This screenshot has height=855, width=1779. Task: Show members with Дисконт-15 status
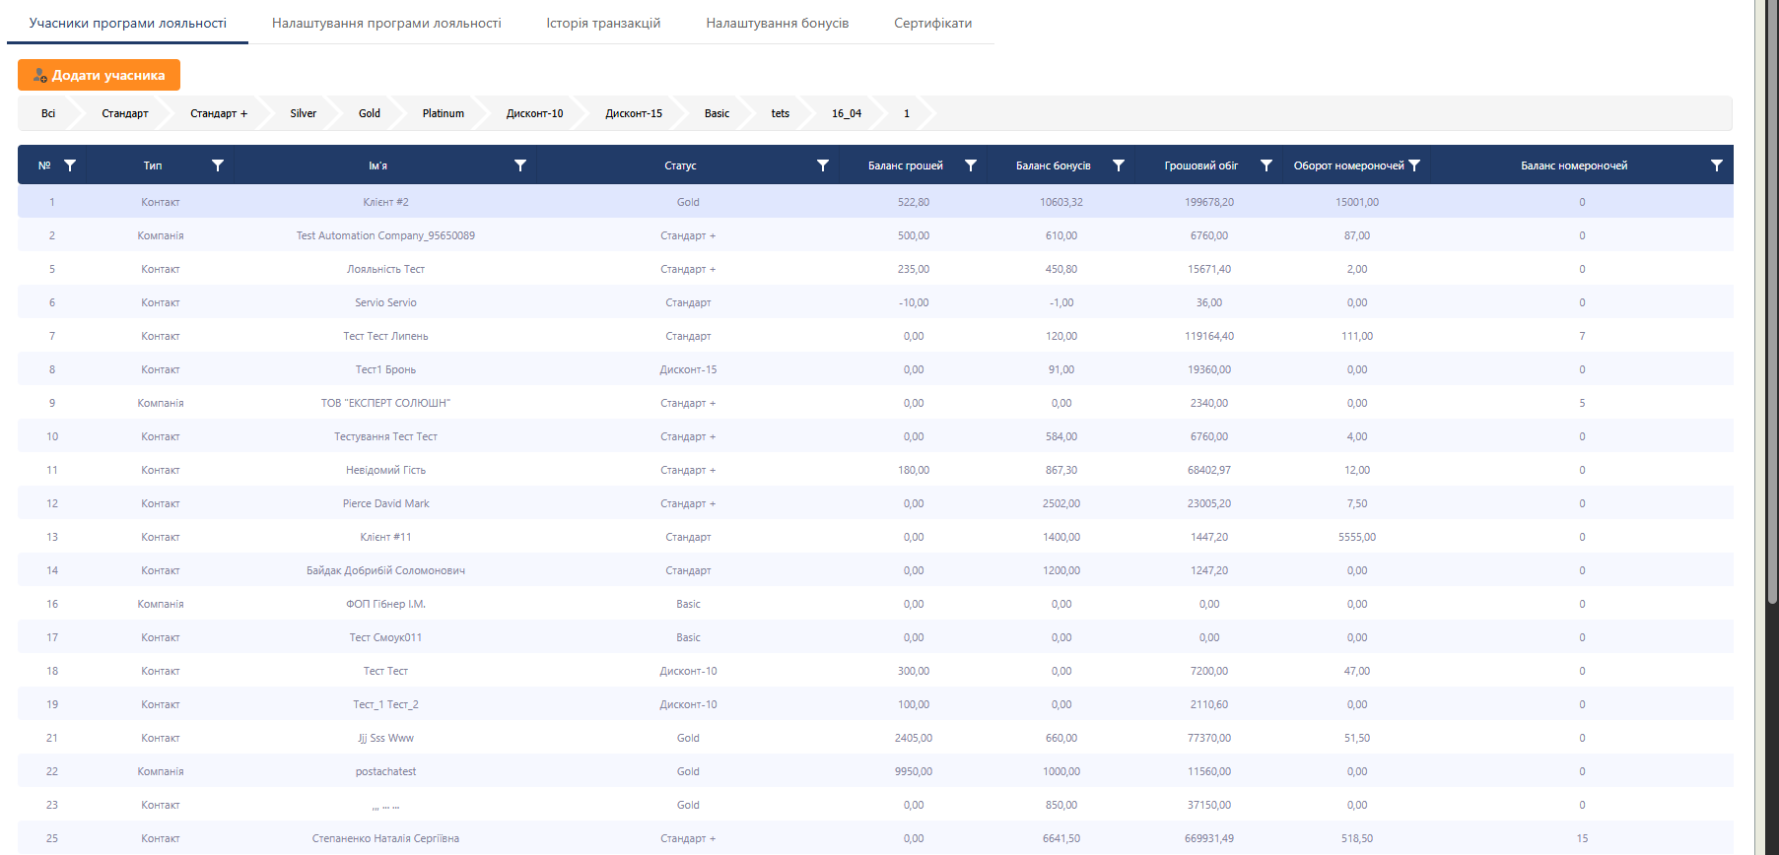(634, 113)
